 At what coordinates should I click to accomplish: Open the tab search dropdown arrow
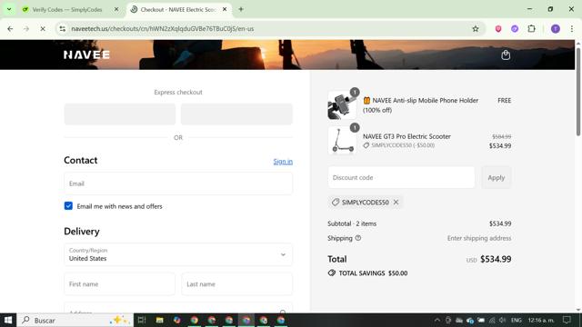click(9, 9)
